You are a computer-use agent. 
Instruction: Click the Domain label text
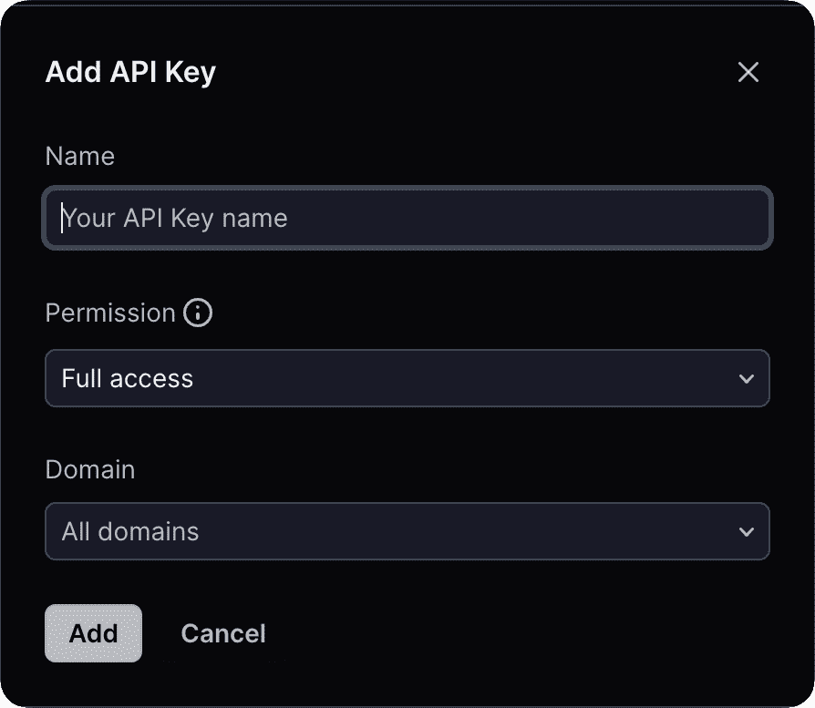click(90, 469)
